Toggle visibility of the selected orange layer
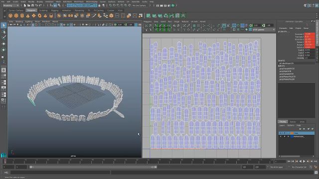 coord(281,133)
